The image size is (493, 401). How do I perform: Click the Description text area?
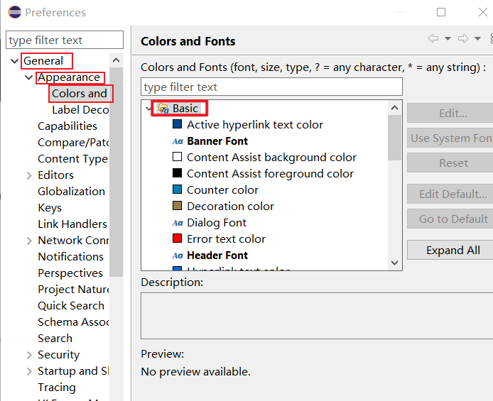[x=317, y=316]
